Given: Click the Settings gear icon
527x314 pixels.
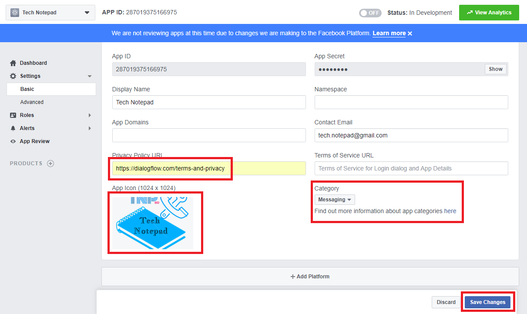Looking at the screenshot, I should pyautogui.click(x=13, y=76).
